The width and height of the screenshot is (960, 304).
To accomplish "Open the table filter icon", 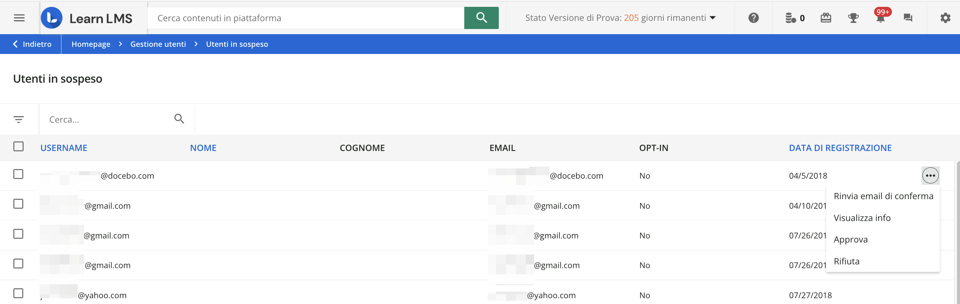I will (18, 120).
